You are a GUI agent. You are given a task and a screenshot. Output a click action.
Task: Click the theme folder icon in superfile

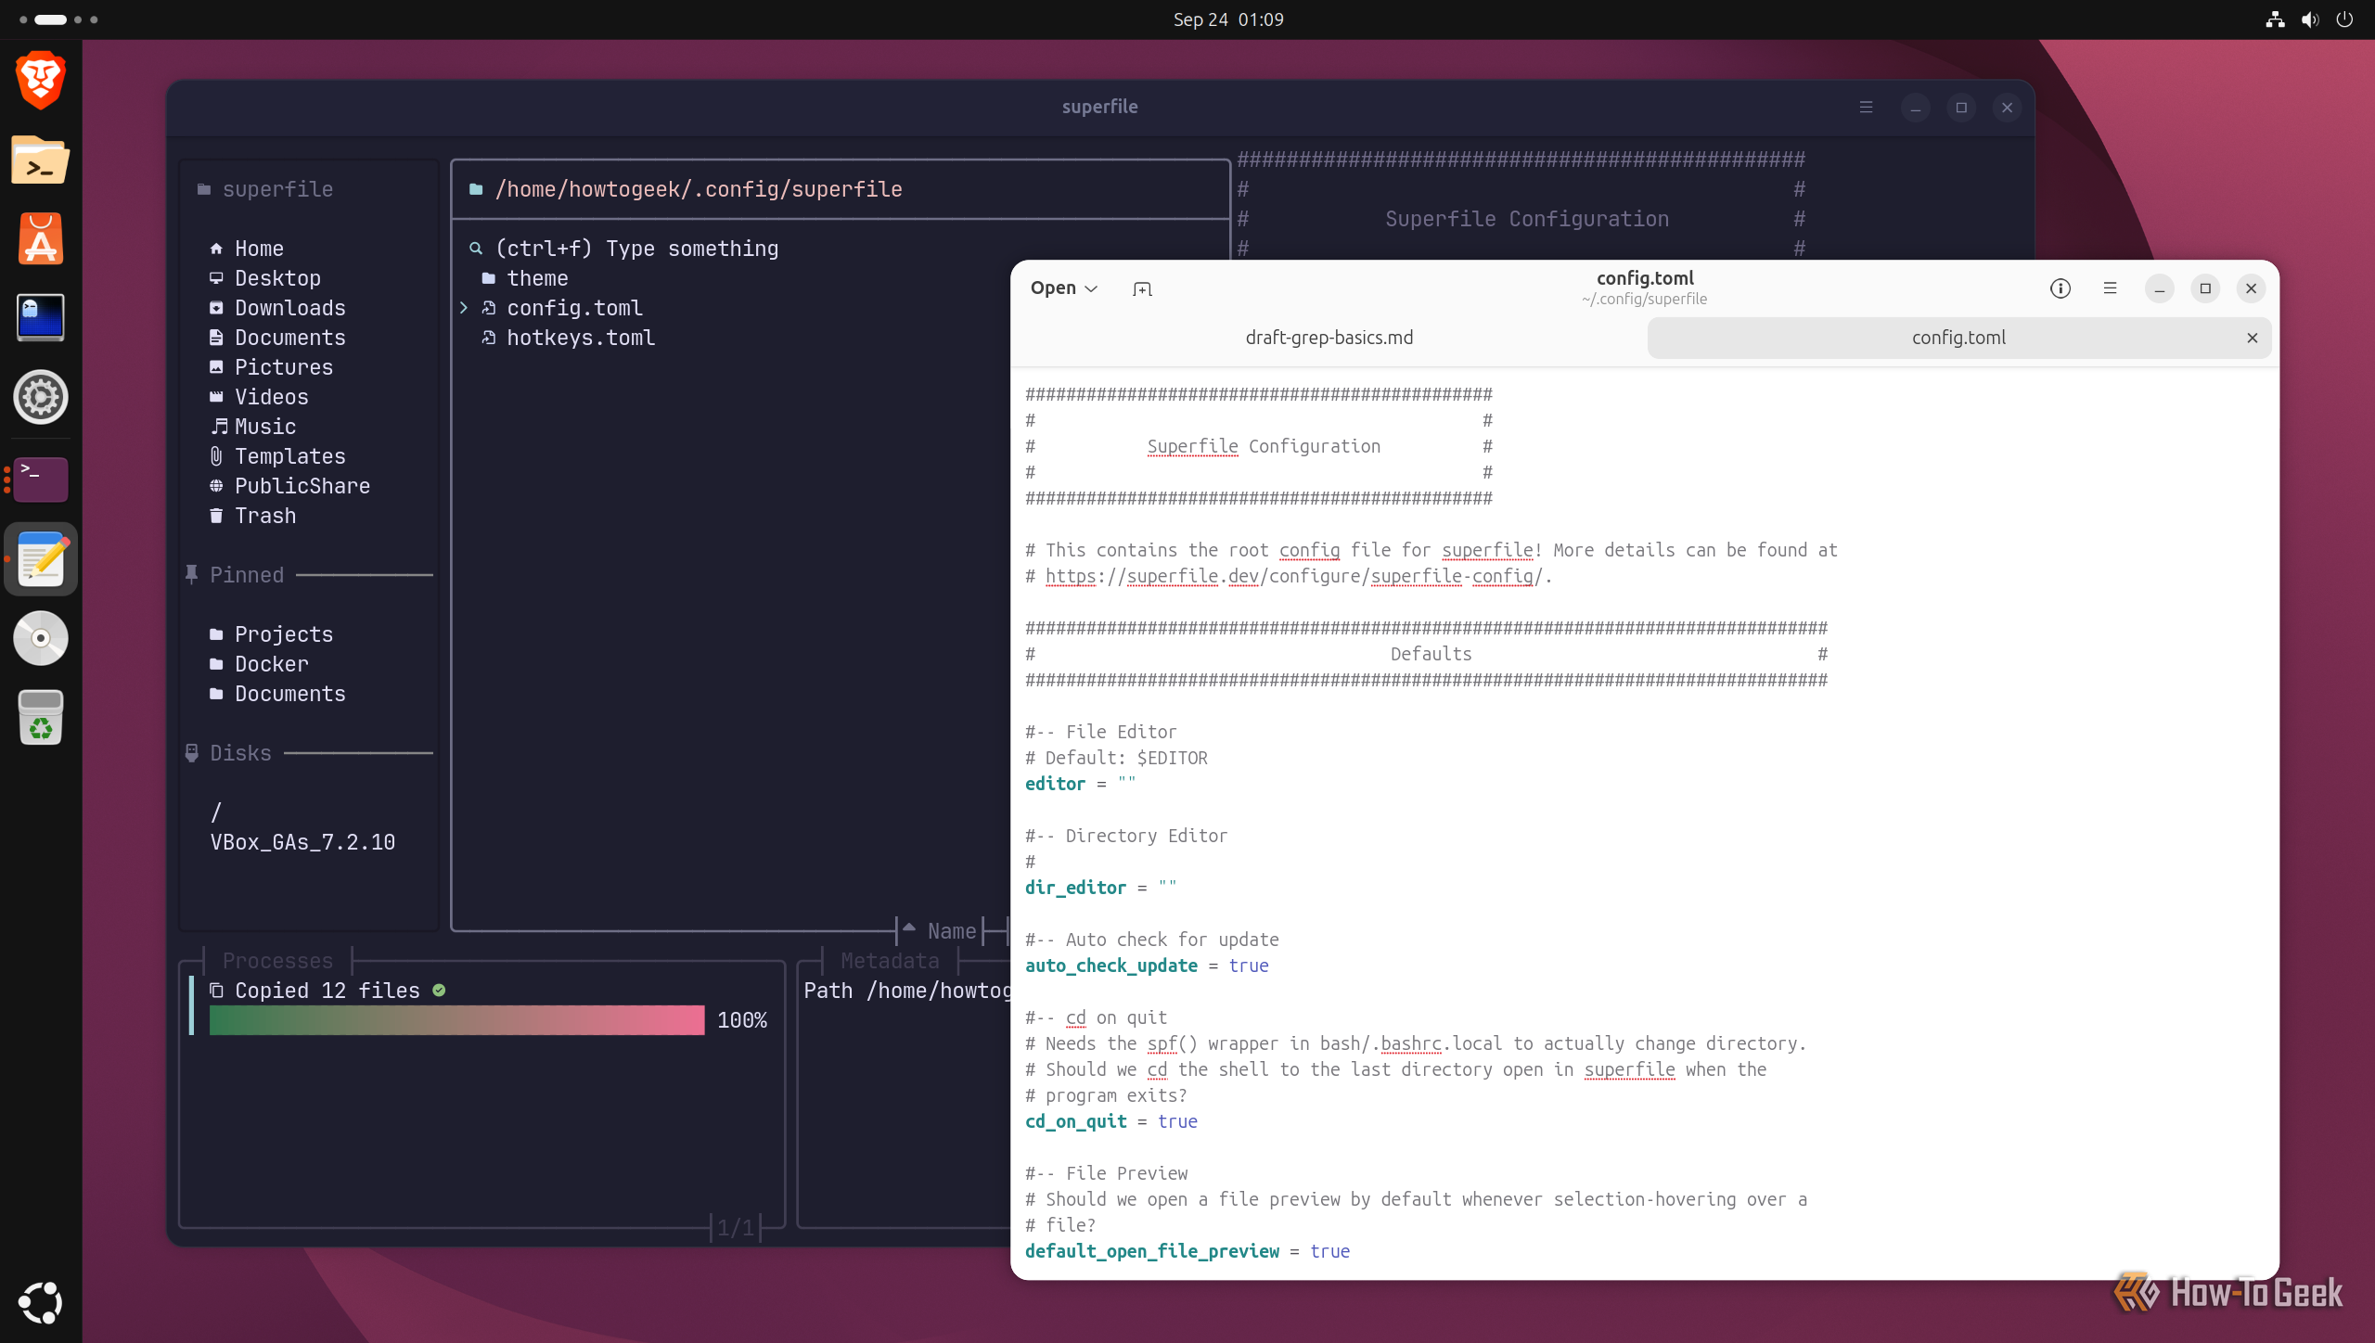pyautogui.click(x=489, y=278)
